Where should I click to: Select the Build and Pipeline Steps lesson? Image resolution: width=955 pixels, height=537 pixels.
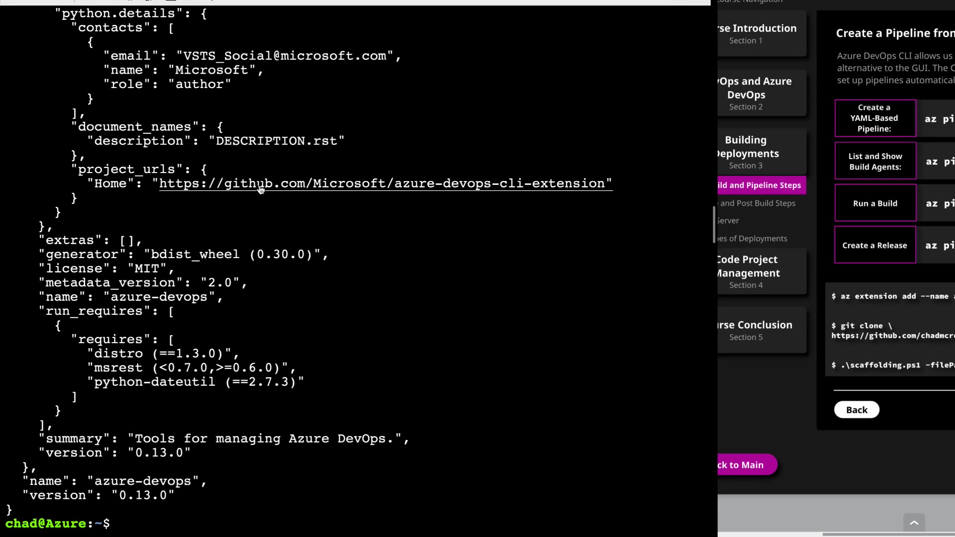[x=761, y=185]
